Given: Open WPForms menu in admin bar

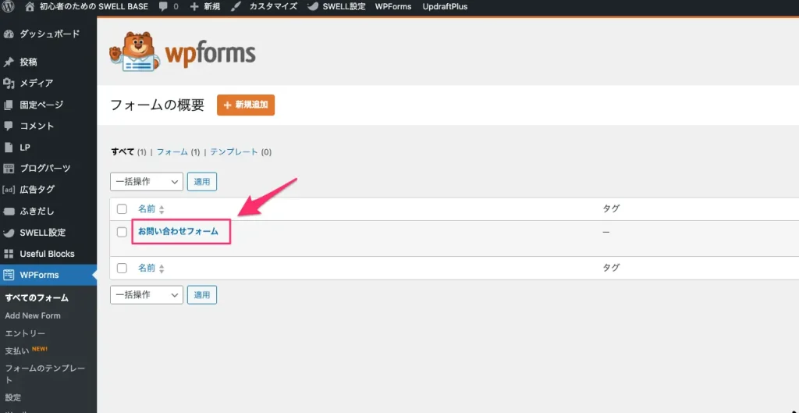Looking at the screenshot, I should coord(393,7).
